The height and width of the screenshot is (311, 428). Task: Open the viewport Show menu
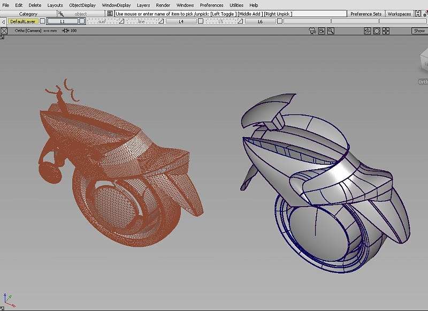[419, 31]
